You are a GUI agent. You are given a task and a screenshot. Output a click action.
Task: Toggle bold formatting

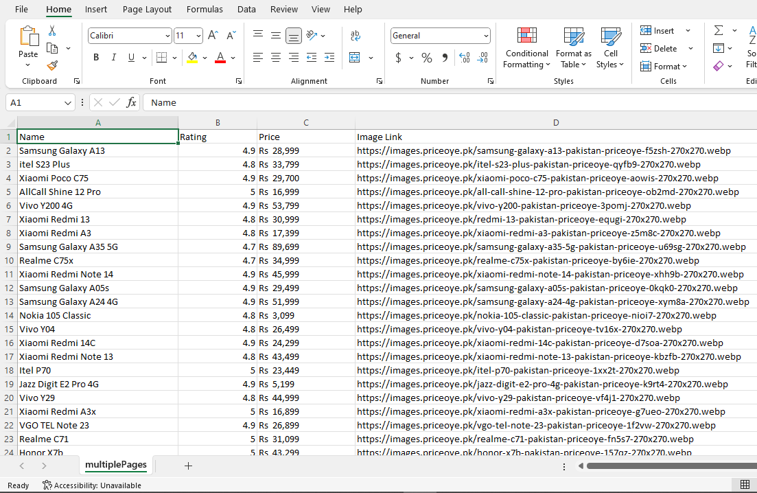click(x=95, y=57)
